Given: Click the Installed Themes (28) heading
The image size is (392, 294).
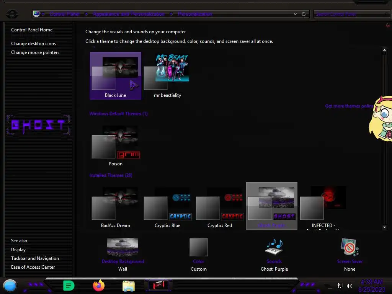Looking at the screenshot, I should point(111,175).
